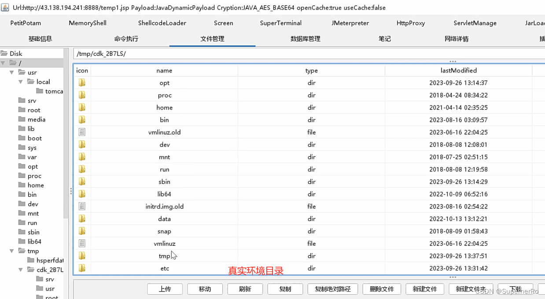Switch to 文件管理 tab
The image size is (545, 299).
(213, 39)
